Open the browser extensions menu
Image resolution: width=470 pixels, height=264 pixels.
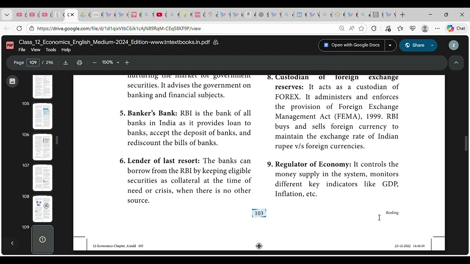click(374, 28)
